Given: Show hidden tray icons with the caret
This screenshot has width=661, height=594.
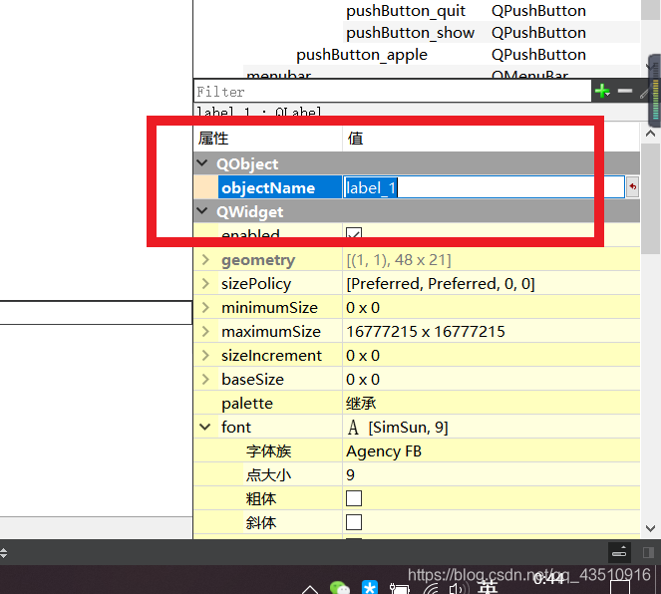Looking at the screenshot, I should pos(310,589).
